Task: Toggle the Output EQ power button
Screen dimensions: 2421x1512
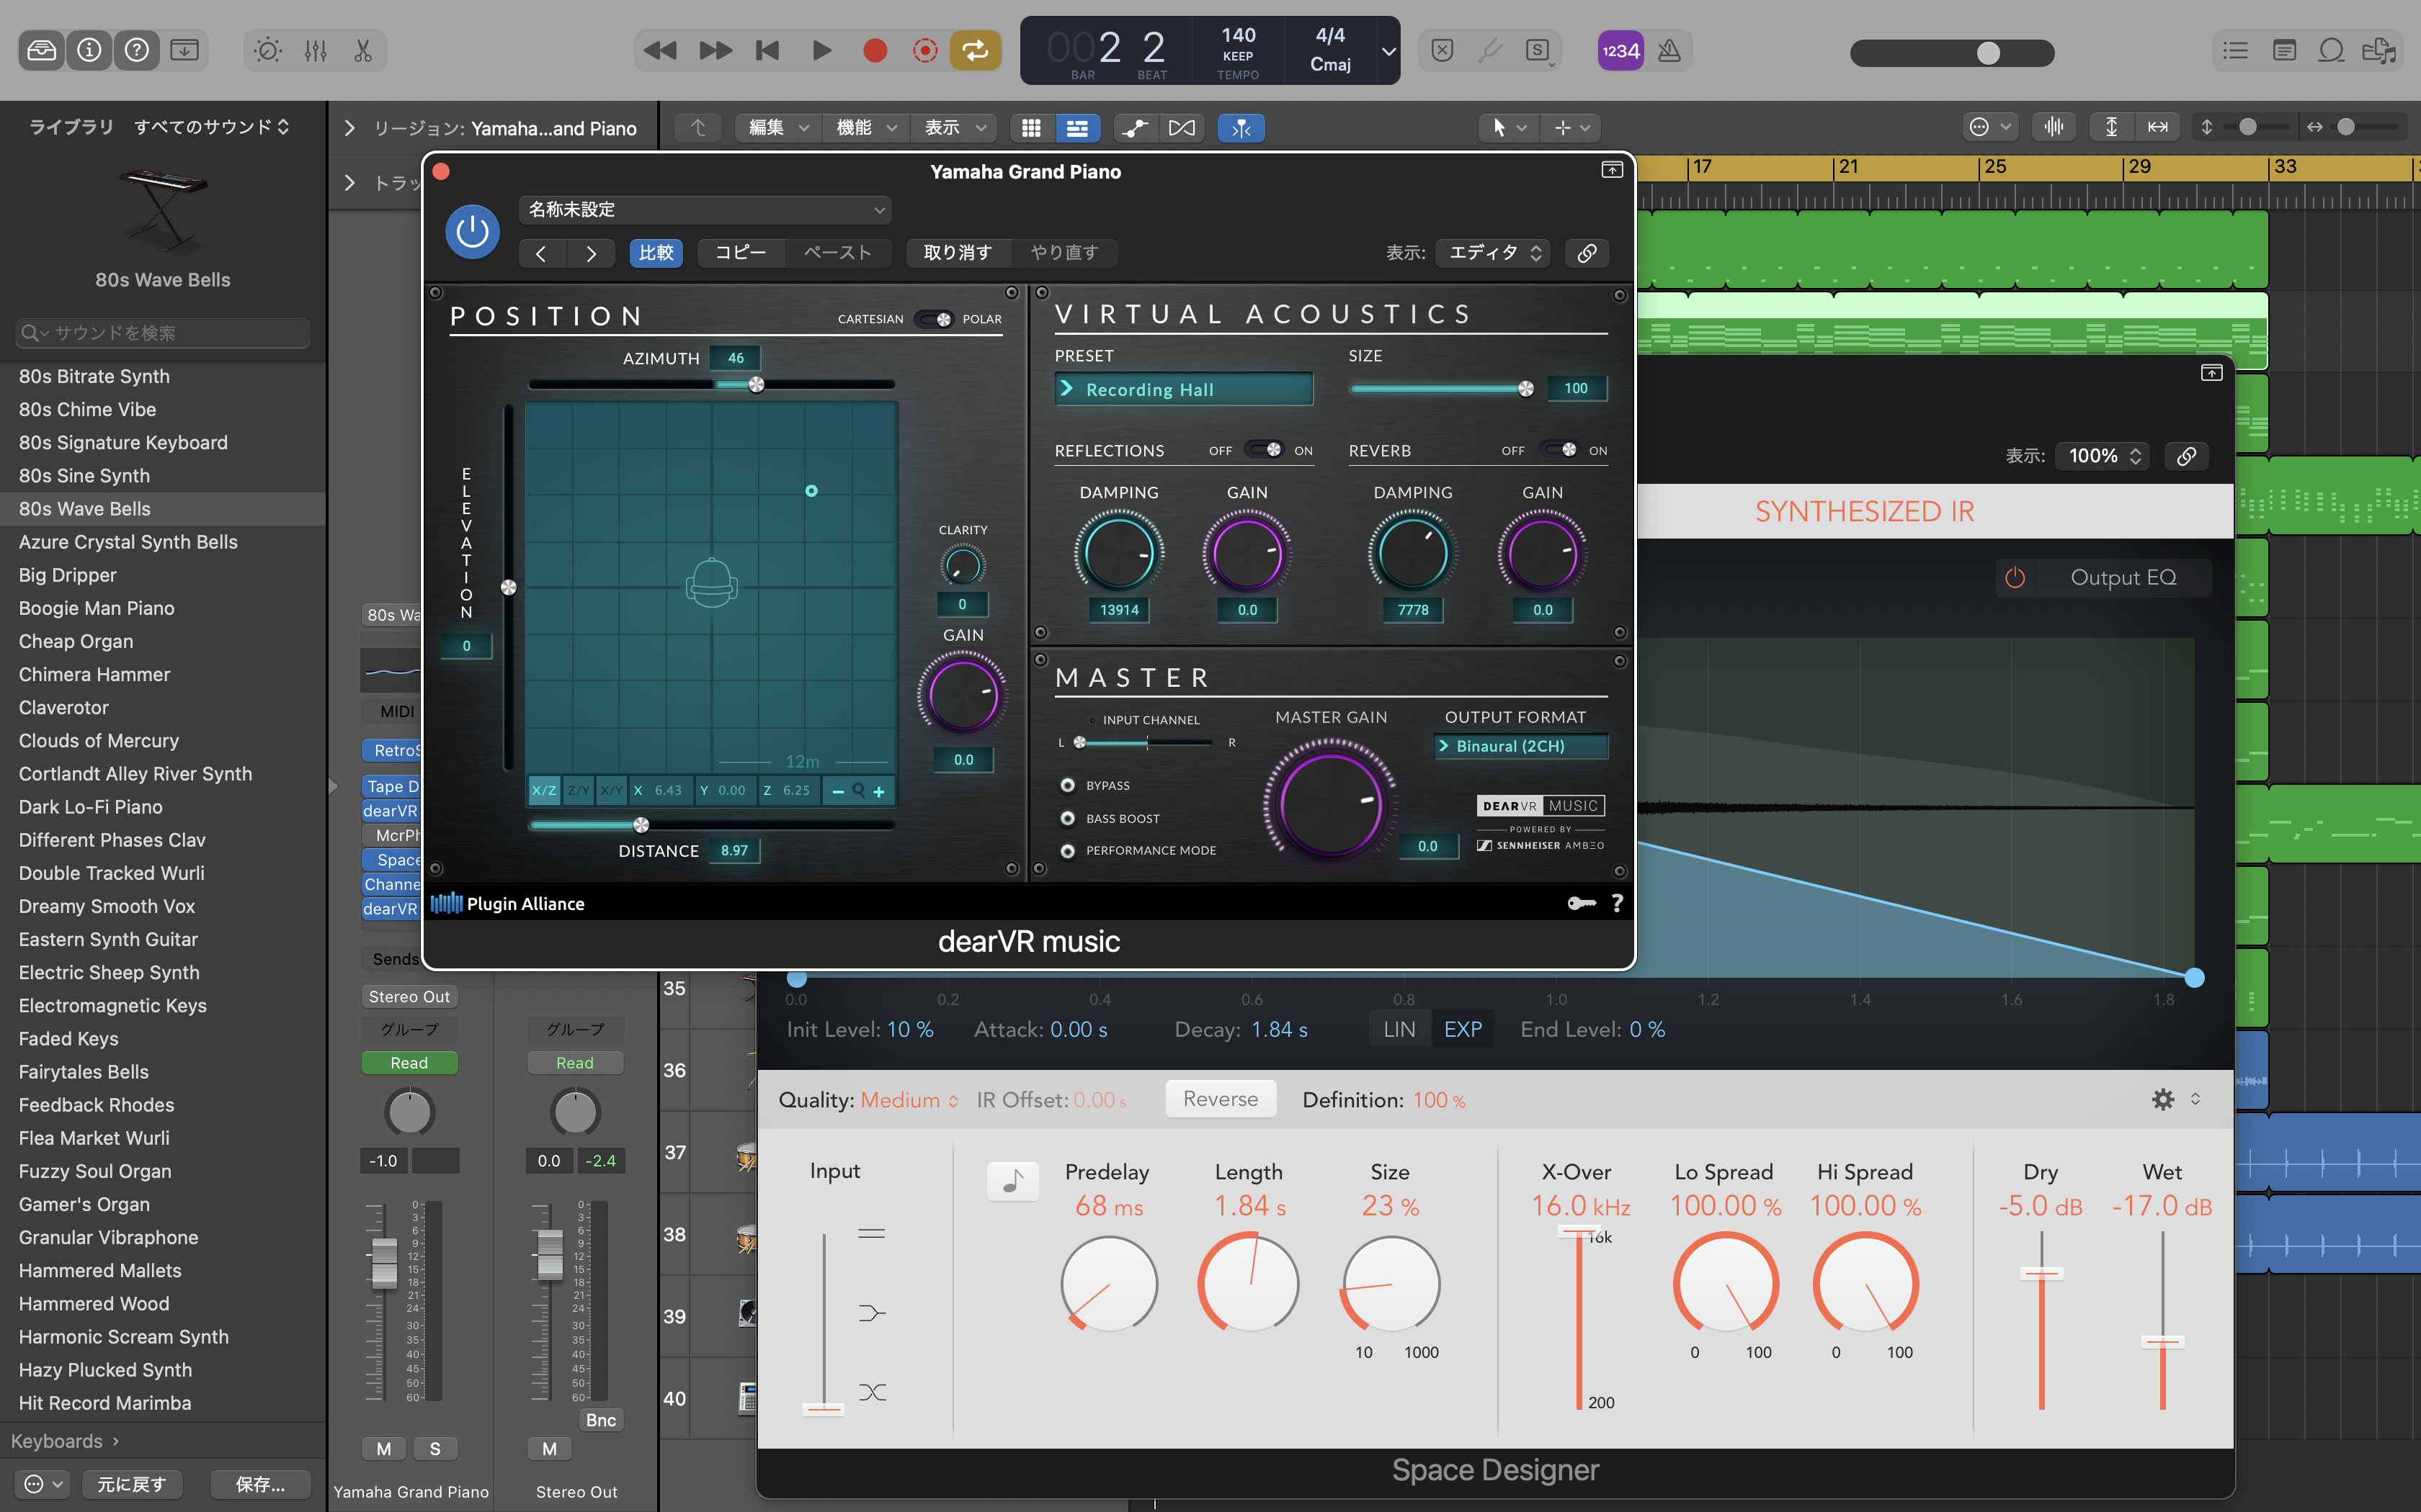Action: tap(2015, 577)
